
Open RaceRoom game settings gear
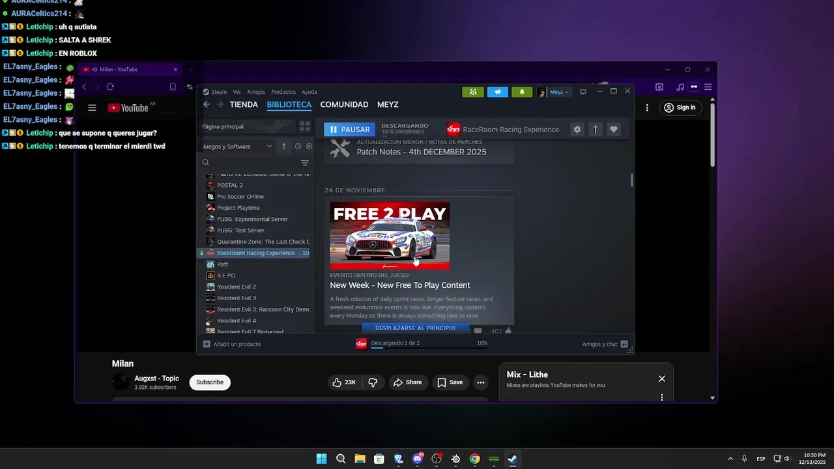click(x=577, y=130)
